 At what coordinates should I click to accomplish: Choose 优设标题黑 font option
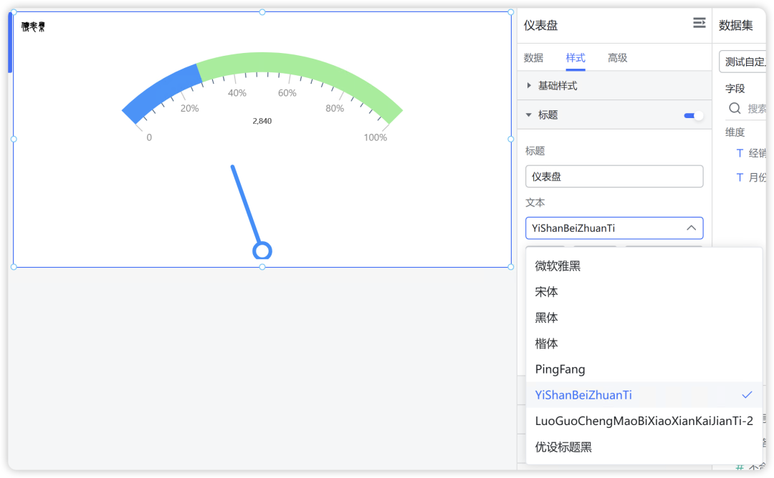click(563, 447)
